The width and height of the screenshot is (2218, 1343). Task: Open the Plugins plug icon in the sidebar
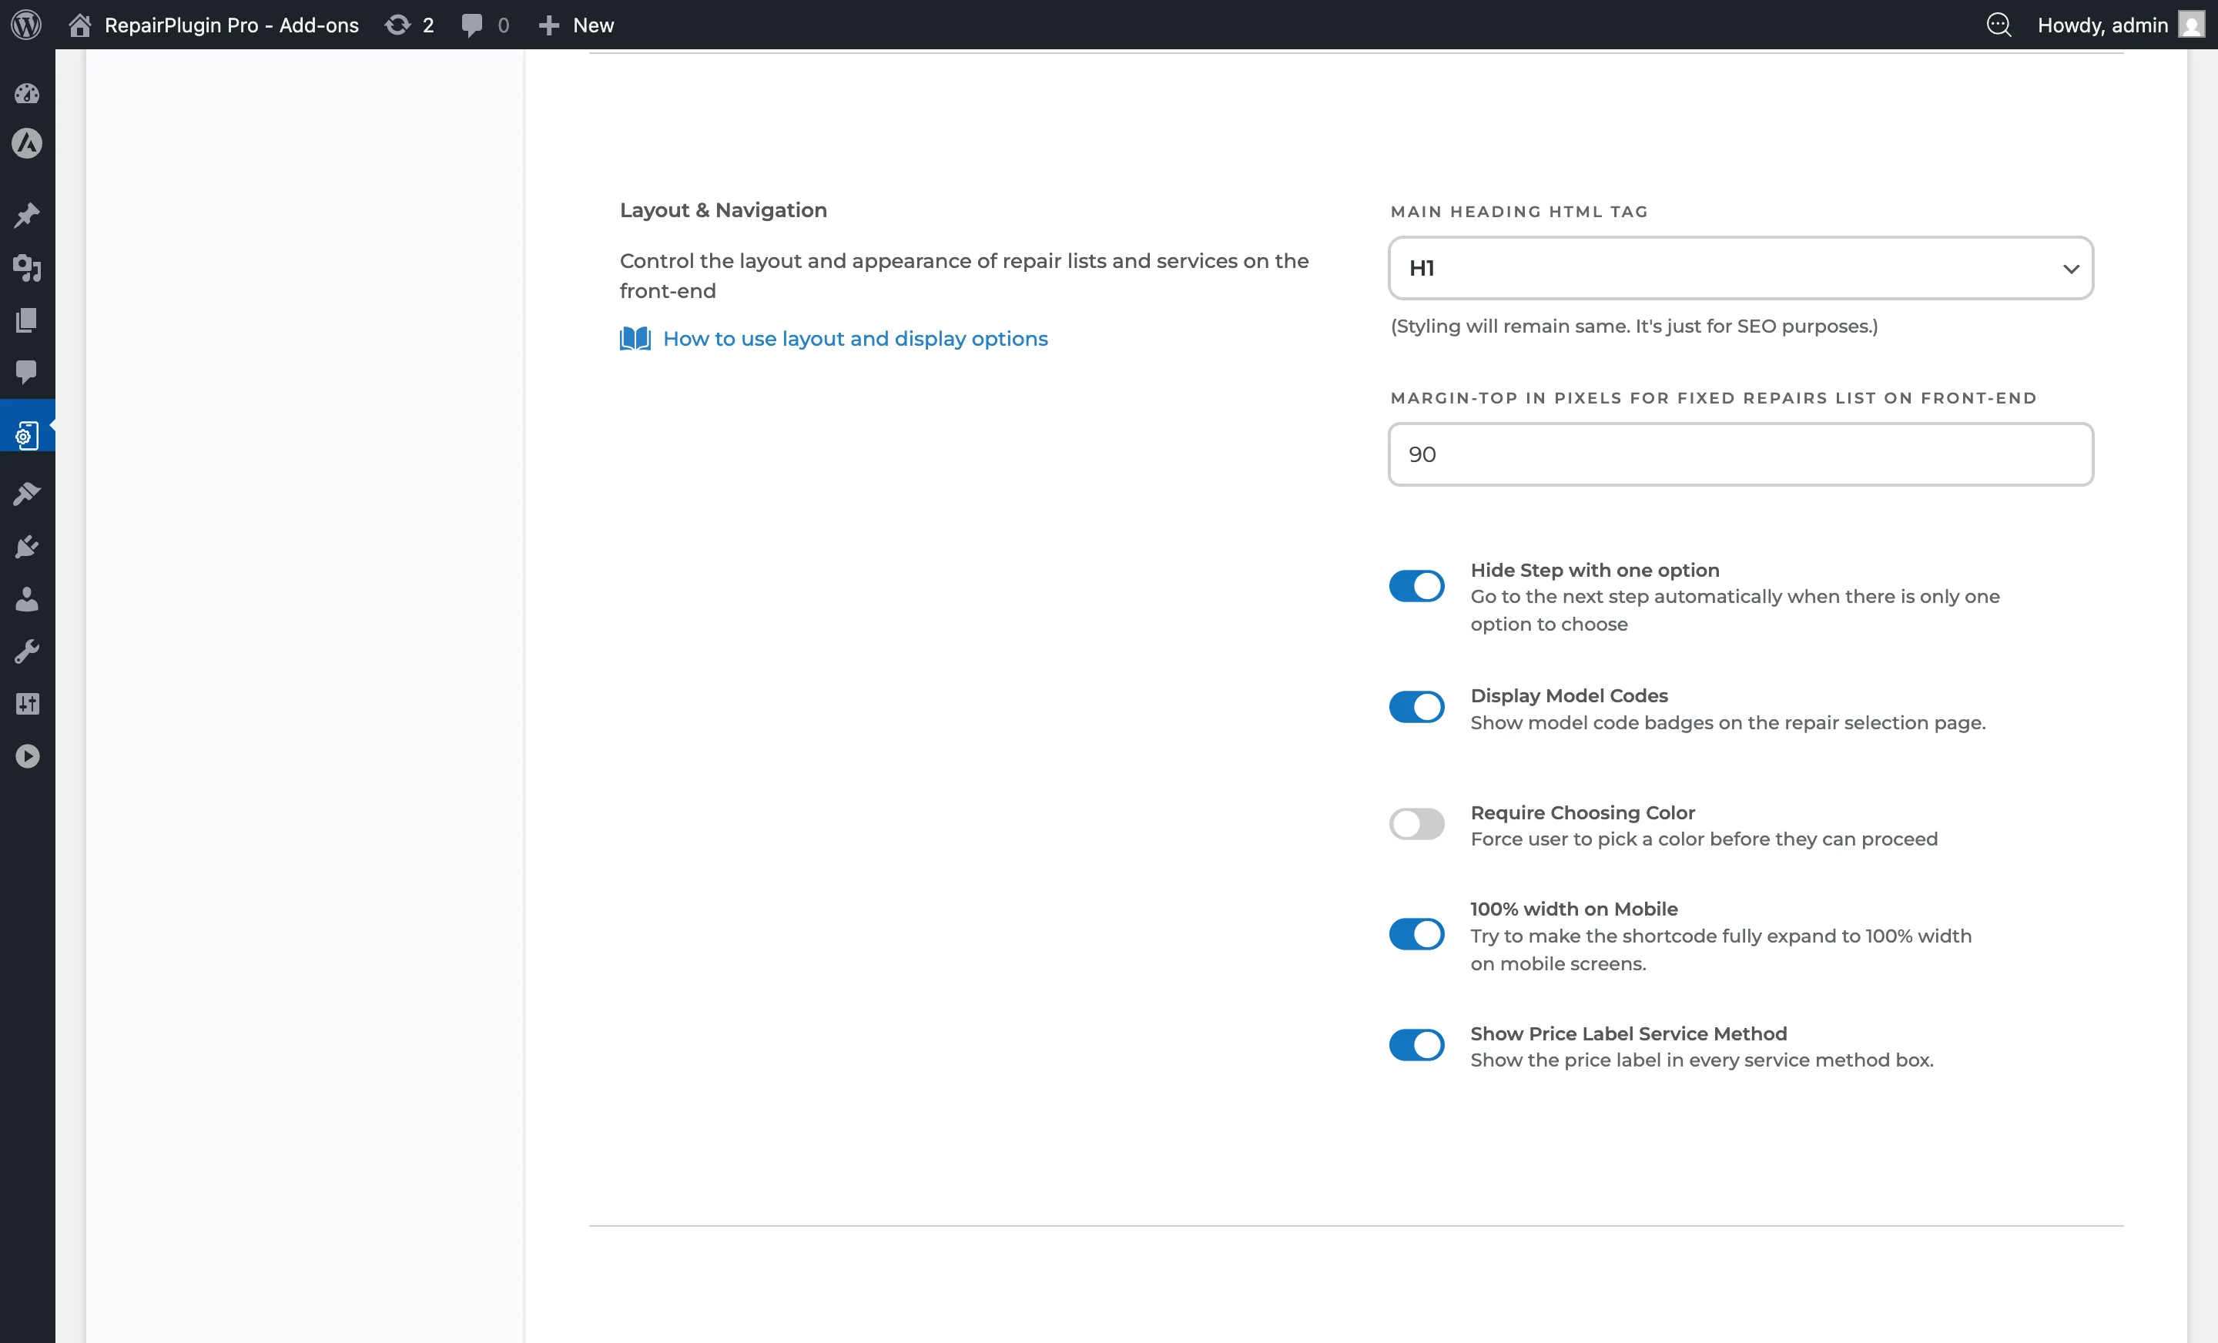tap(27, 547)
